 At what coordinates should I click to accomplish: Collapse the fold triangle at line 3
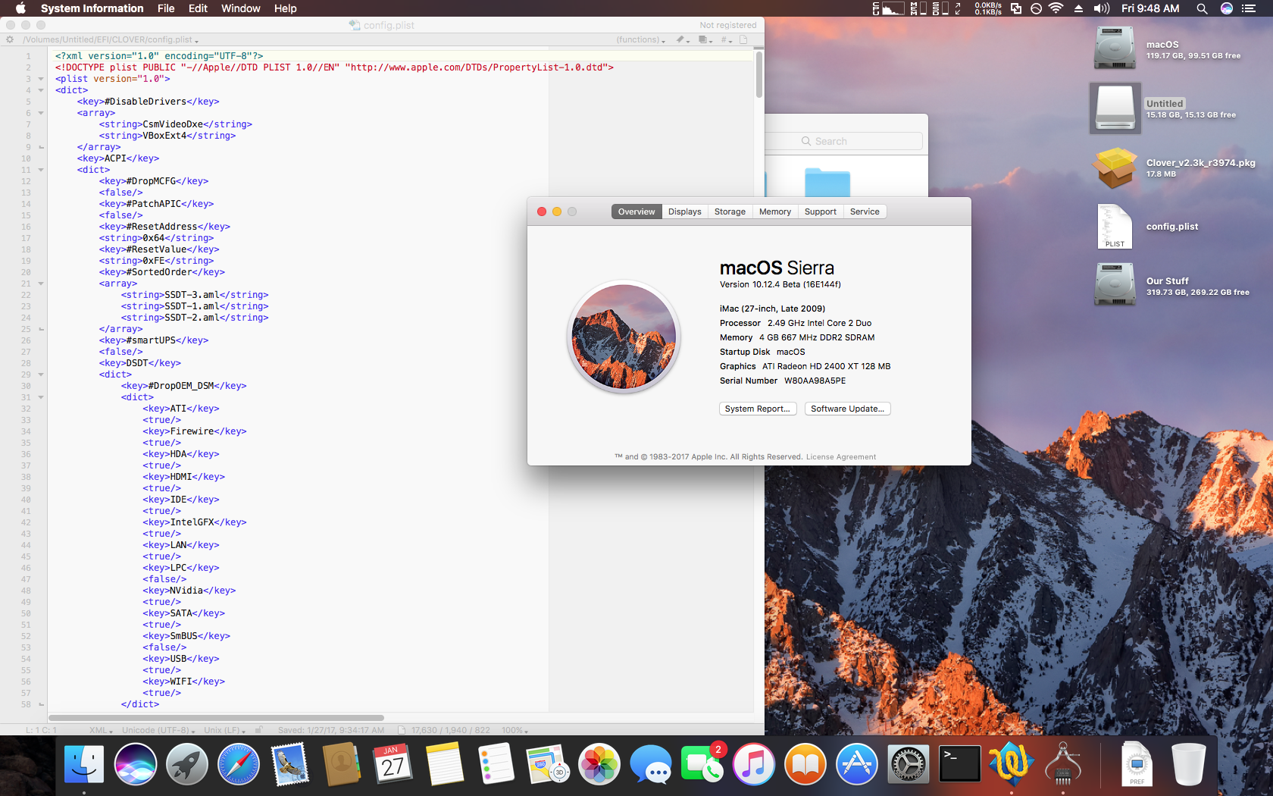tap(41, 79)
